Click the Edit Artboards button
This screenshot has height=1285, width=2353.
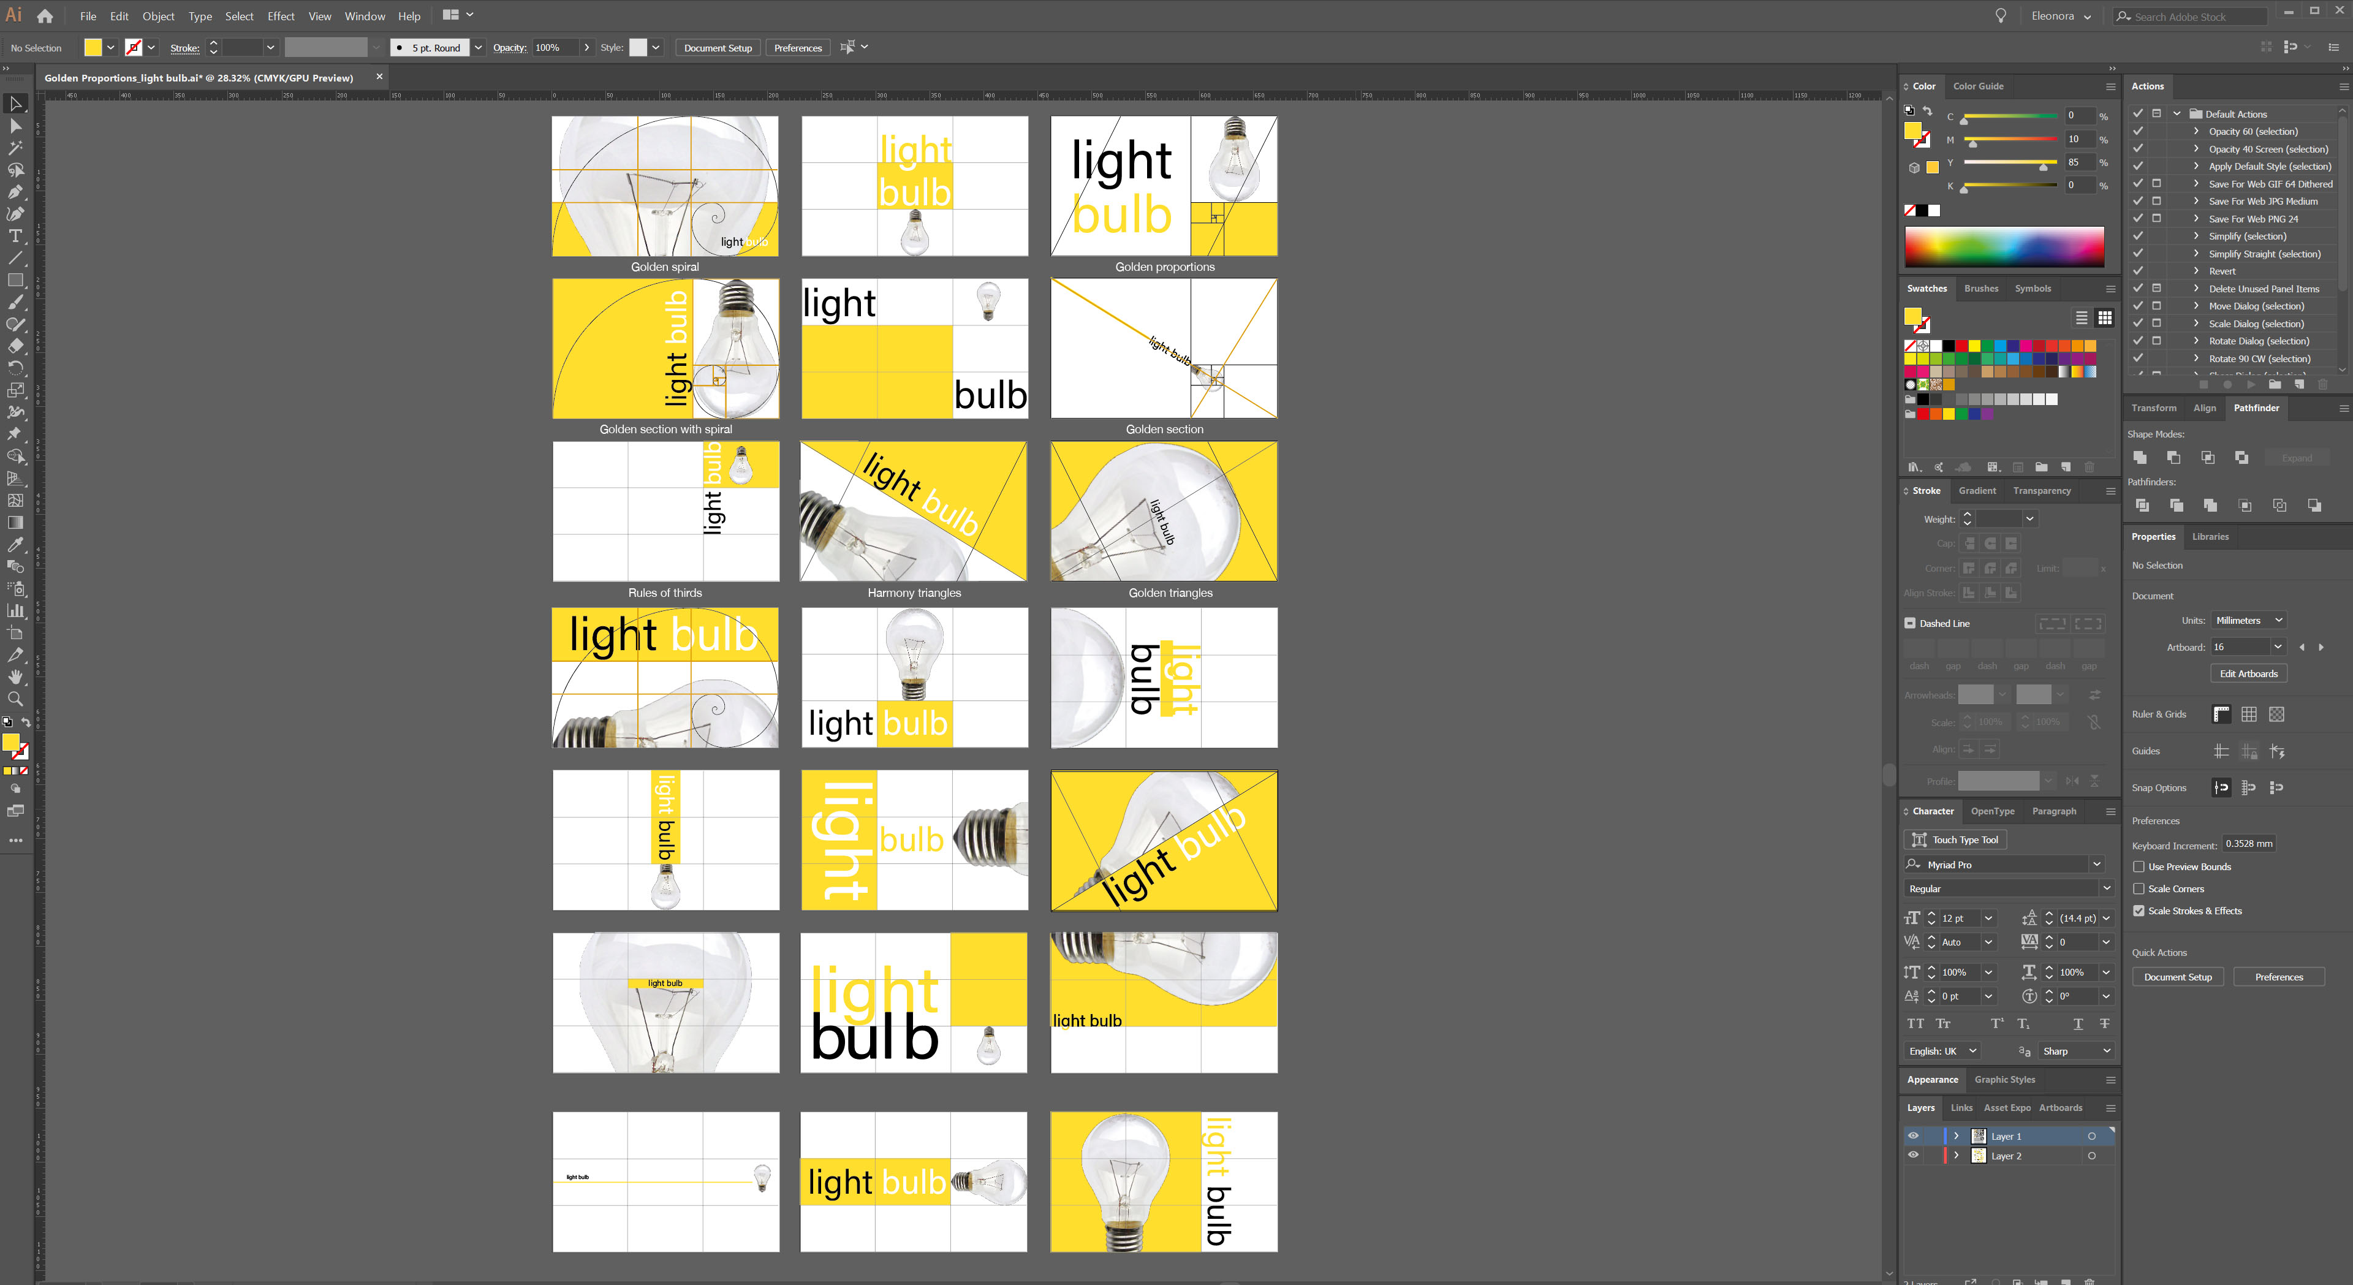tap(2248, 674)
